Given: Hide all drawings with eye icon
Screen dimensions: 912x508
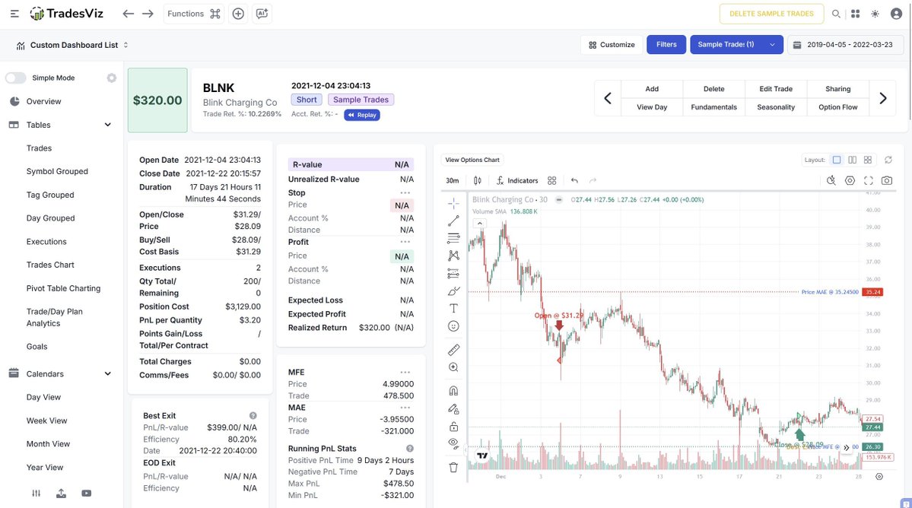Looking at the screenshot, I should click(453, 444).
